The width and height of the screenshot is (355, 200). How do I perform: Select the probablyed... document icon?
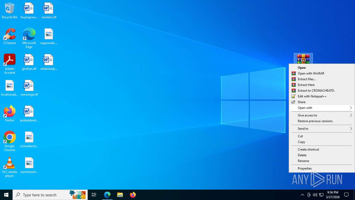click(29, 114)
